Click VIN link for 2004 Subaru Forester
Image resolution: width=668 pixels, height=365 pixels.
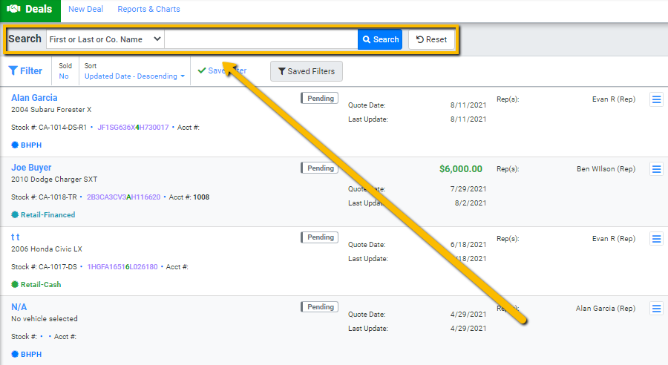click(133, 128)
